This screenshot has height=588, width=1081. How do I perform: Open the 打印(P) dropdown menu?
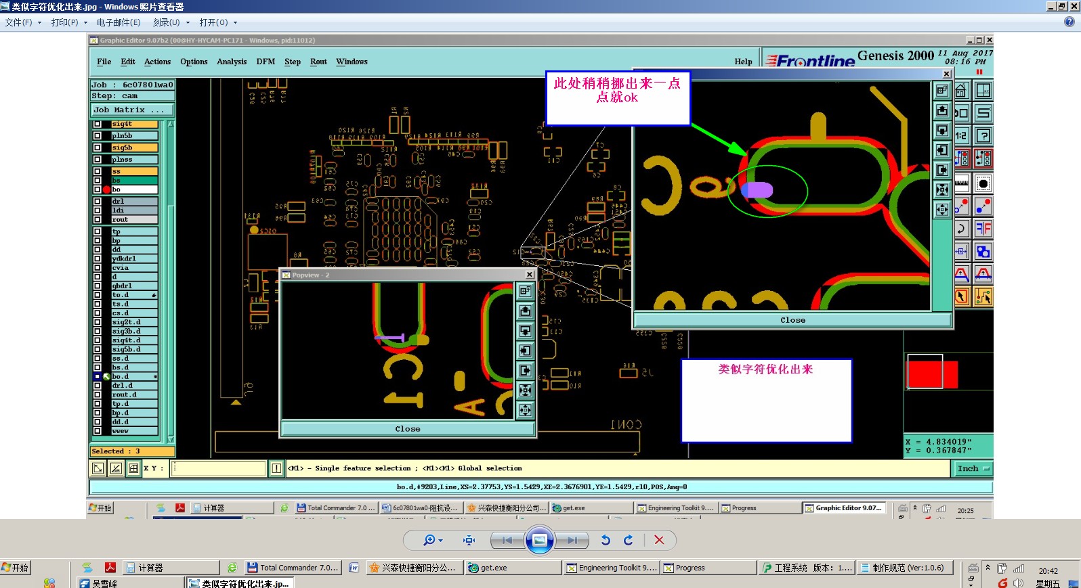click(69, 22)
